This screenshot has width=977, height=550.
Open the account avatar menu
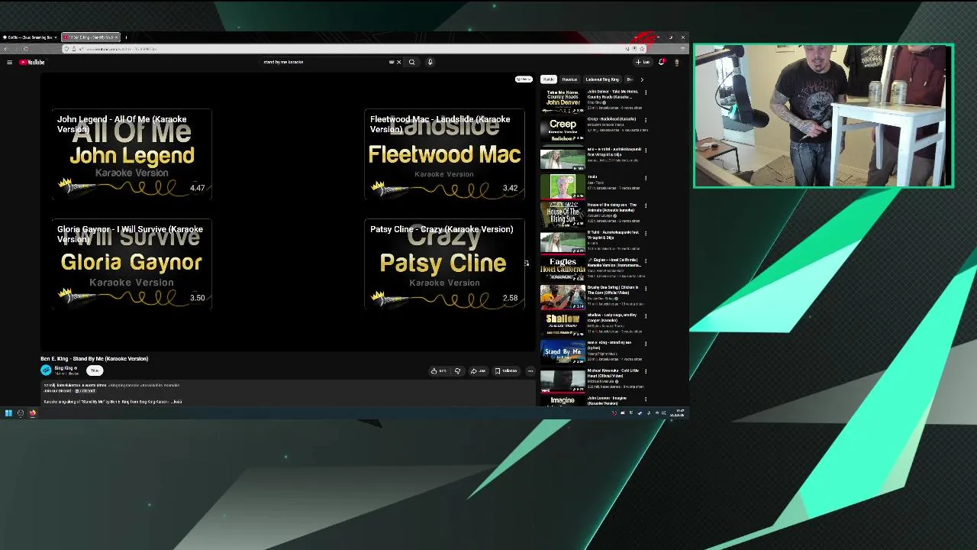(x=676, y=62)
